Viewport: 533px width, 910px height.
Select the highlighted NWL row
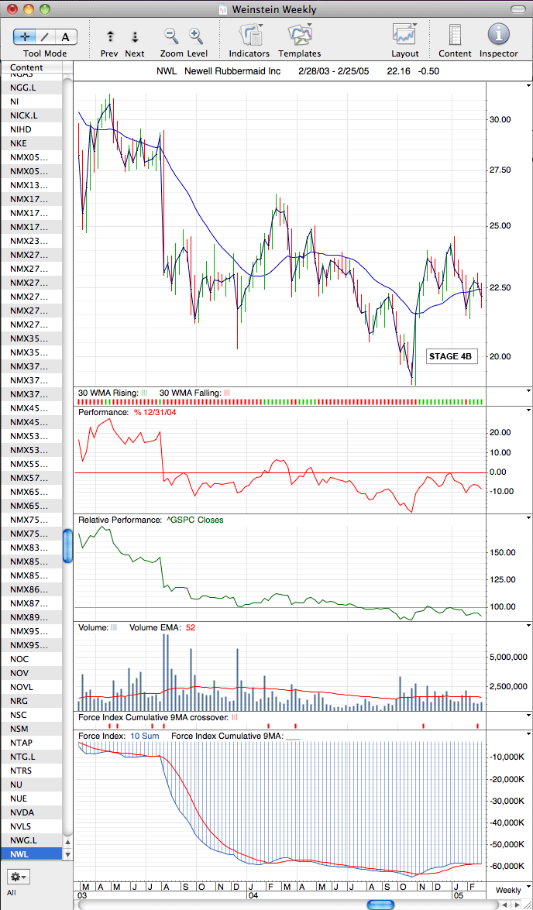[31, 854]
